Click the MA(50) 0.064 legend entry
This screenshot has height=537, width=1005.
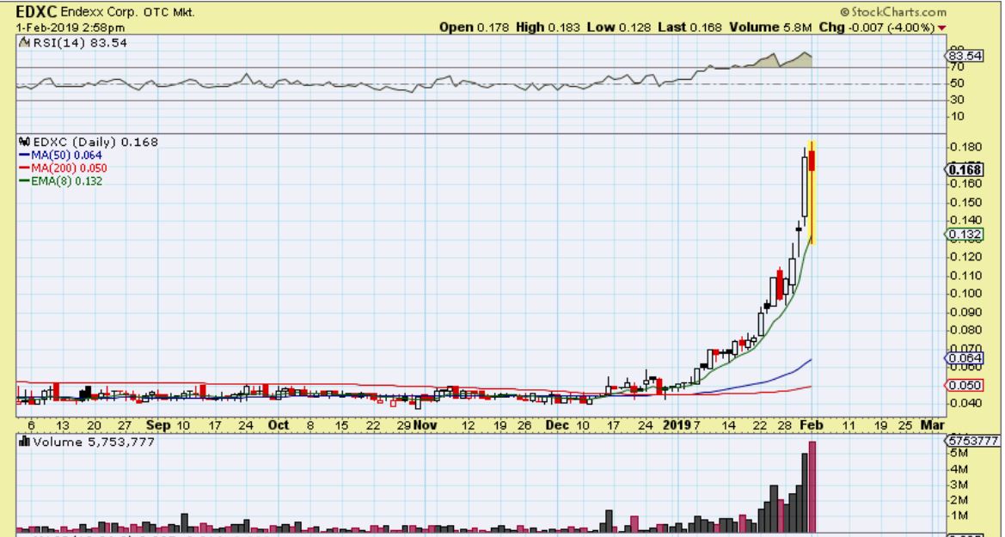pos(61,155)
